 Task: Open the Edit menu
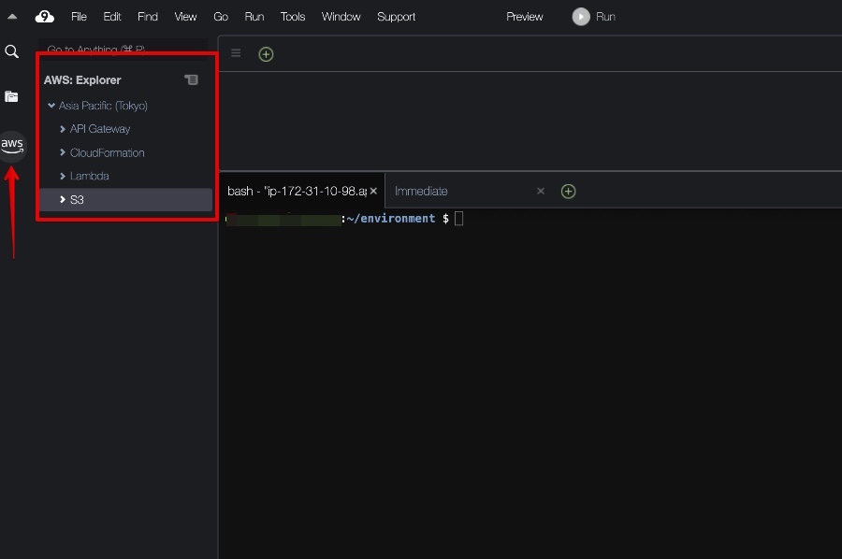coord(112,17)
